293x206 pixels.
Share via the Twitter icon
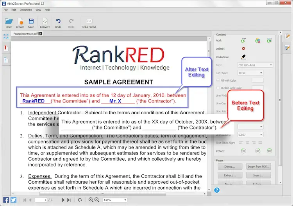coord(13,200)
